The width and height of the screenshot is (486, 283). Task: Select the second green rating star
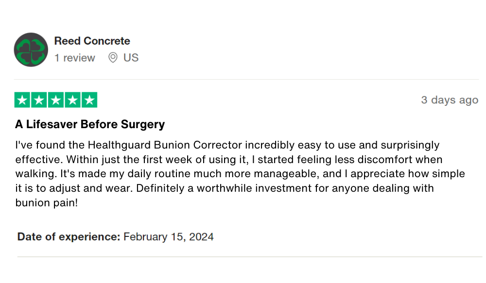click(39, 100)
